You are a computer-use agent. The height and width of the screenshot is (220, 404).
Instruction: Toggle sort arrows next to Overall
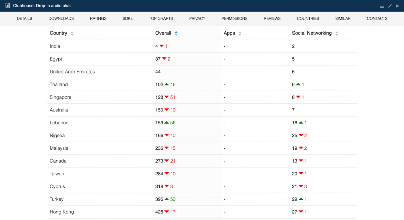pos(176,33)
